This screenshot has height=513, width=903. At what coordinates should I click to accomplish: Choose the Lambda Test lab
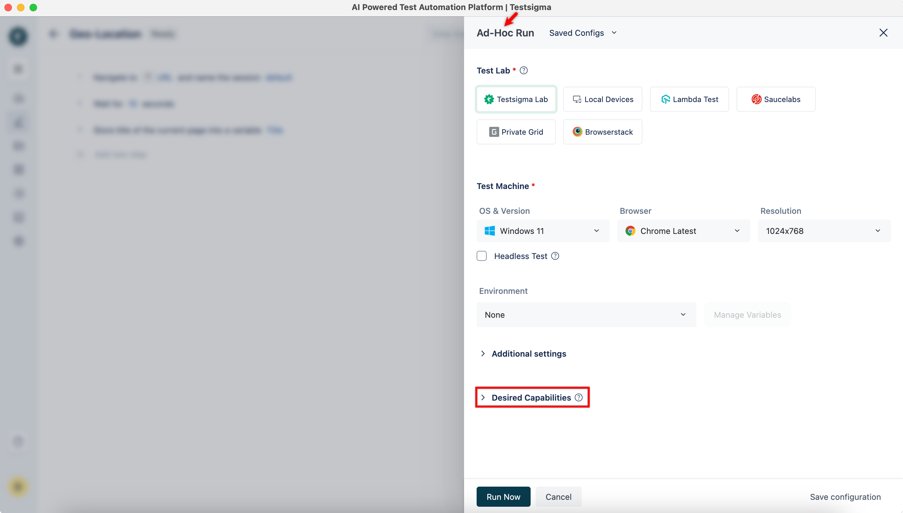click(689, 99)
